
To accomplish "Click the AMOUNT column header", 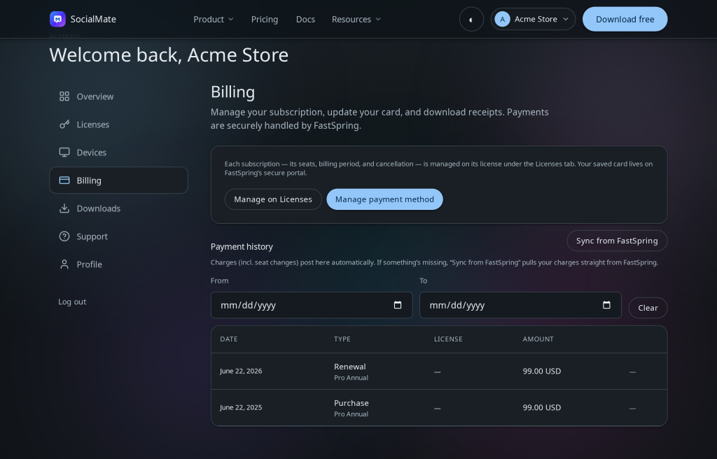I will click(538, 339).
